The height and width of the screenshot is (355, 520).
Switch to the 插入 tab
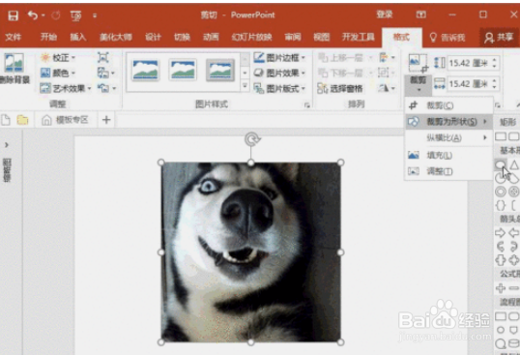pyautogui.click(x=78, y=37)
